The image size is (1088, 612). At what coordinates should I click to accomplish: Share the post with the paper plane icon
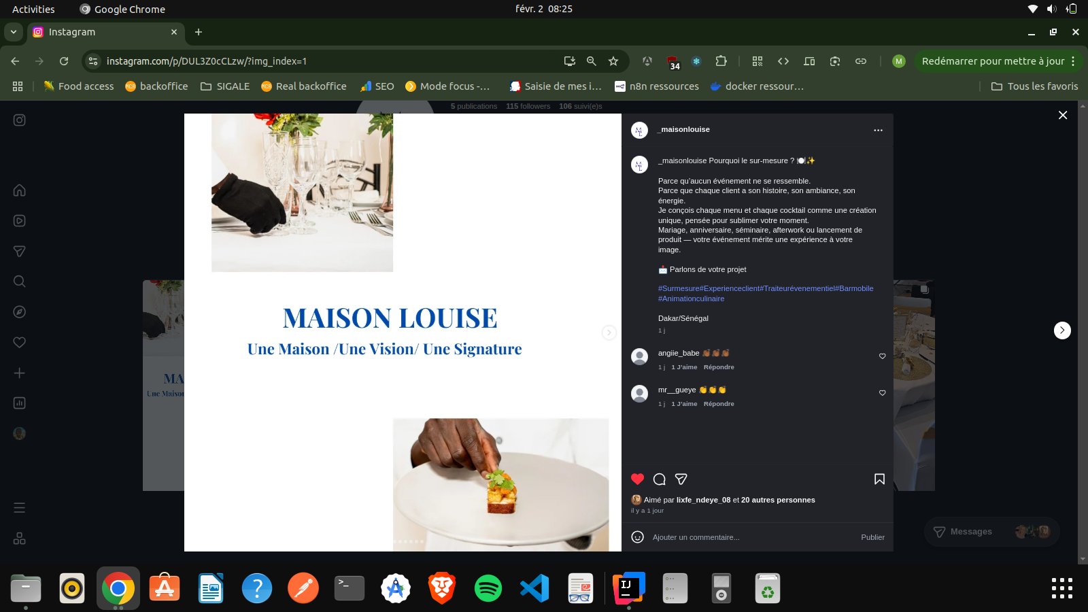coord(681,479)
